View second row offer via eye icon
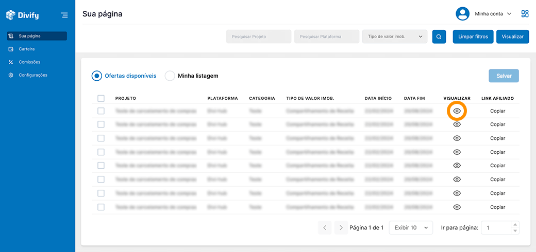Image resolution: width=536 pixels, height=252 pixels. tap(457, 124)
